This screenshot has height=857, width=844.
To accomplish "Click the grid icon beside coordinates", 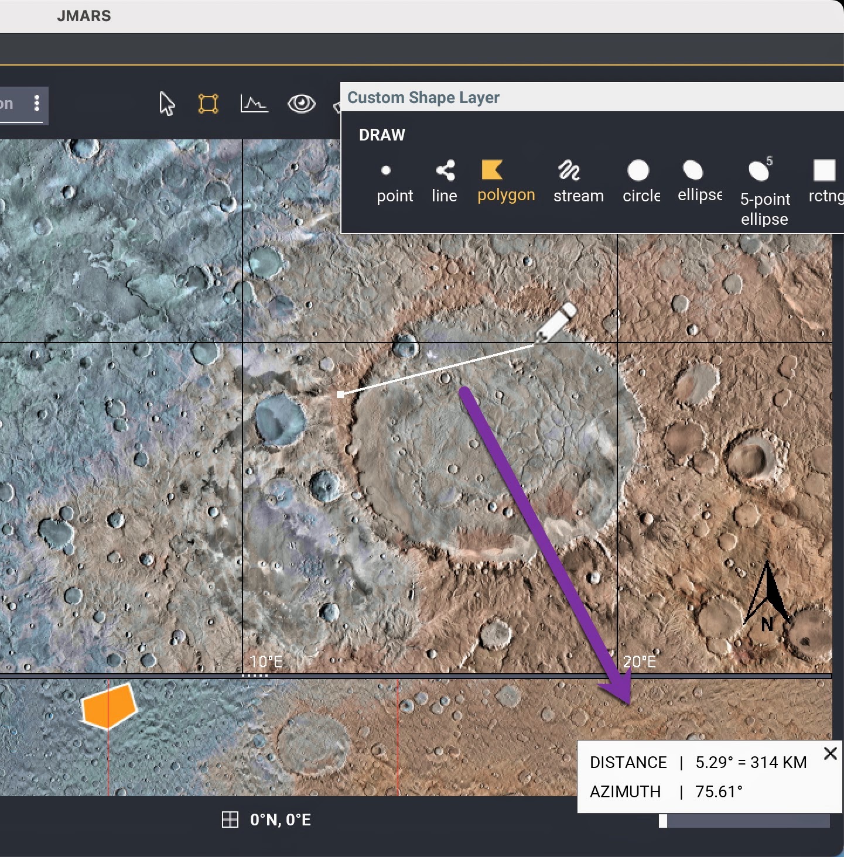I will (230, 820).
